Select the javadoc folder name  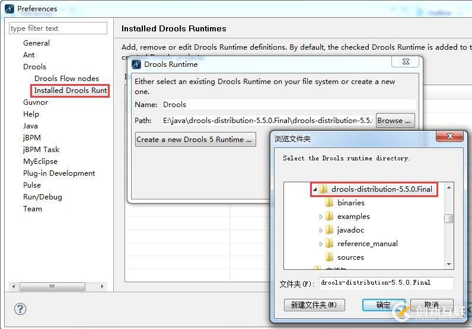coord(350,230)
